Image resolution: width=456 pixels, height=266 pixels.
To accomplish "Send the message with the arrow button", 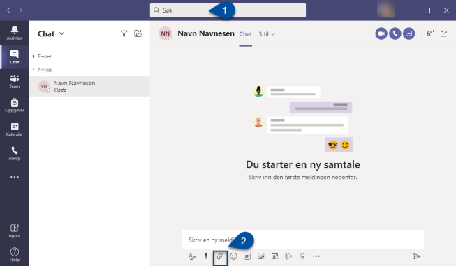I will 417,256.
